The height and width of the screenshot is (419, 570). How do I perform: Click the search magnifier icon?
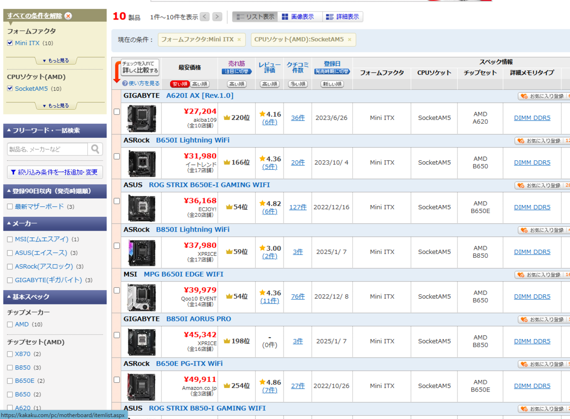95,149
